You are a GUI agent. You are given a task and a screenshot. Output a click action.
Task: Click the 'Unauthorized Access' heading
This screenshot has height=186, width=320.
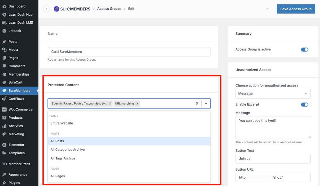(253, 70)
